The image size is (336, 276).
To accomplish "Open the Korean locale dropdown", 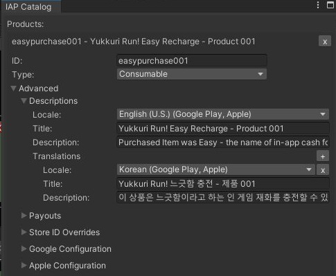I will click(x=215, y=169).
